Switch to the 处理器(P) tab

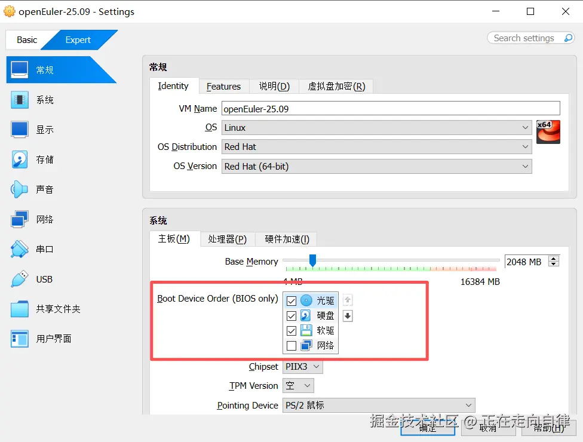(227, 239)
